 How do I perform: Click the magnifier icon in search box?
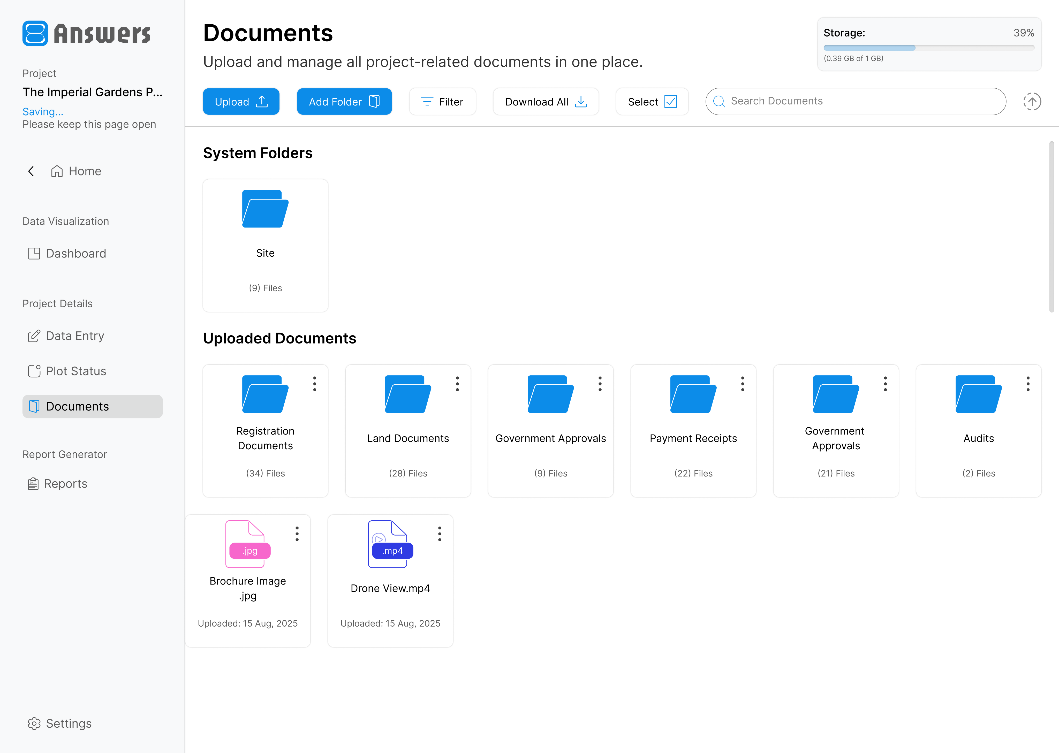pyautogui.click(x=719, y=102)
